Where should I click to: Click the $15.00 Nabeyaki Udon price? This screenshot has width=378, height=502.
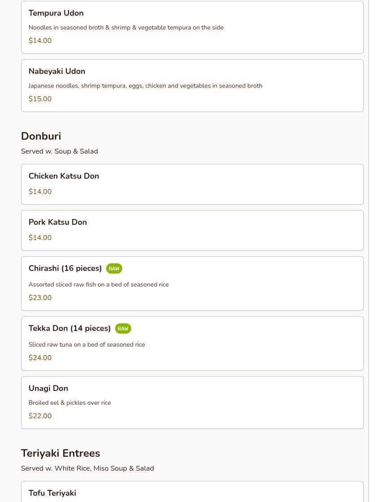[x=40, y=99]
